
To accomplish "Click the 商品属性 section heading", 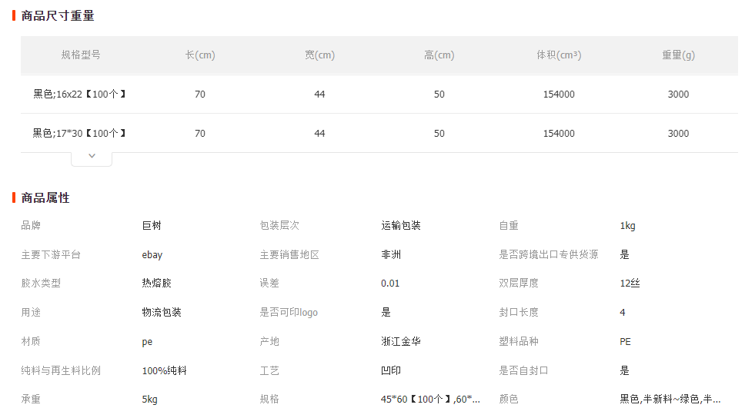I will point(45,197).
